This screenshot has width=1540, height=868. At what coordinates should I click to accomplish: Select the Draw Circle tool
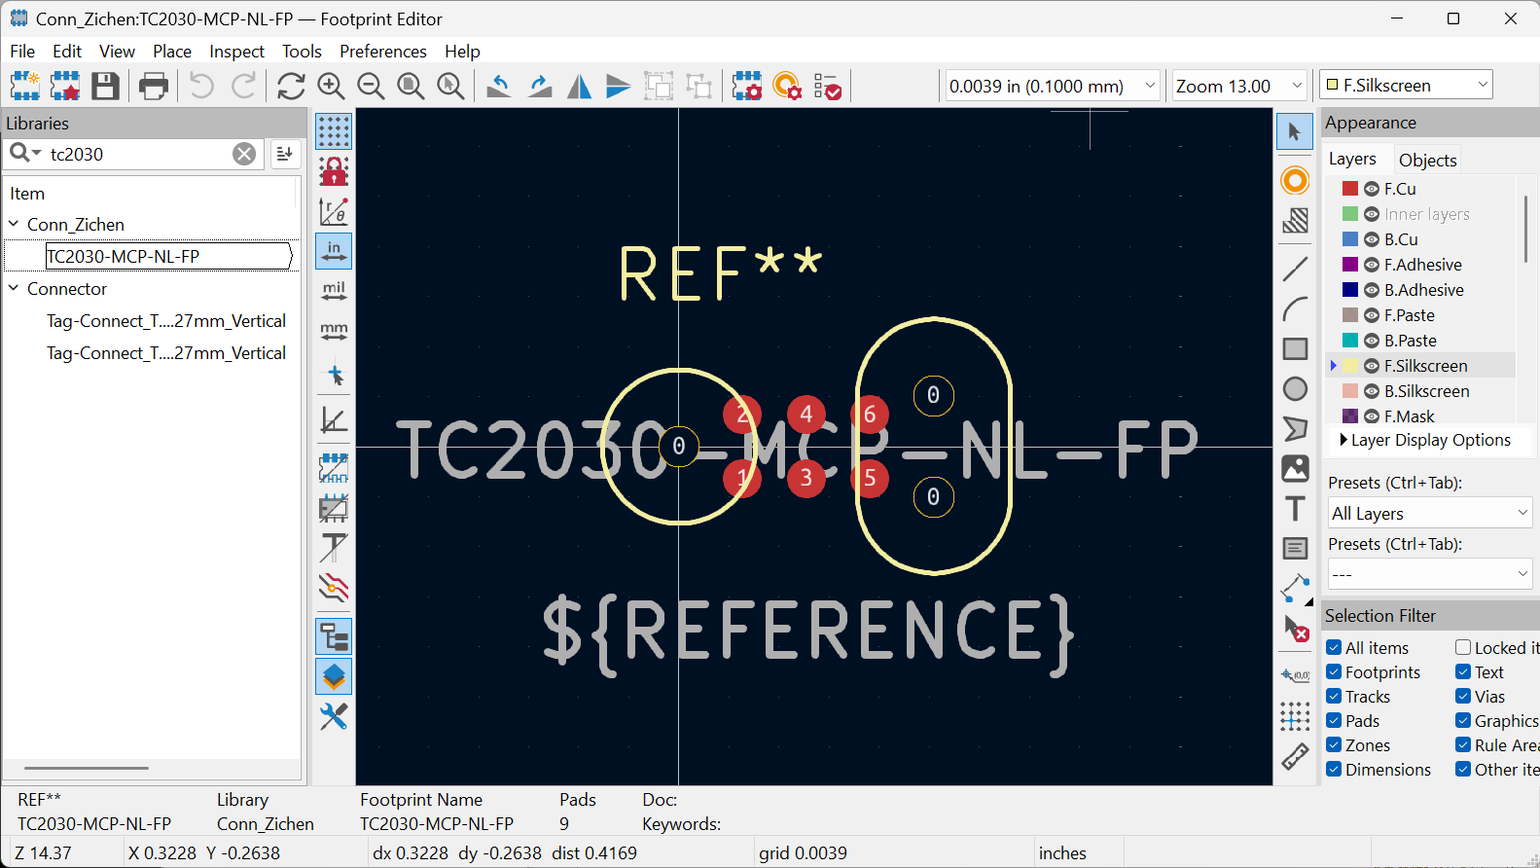1295,389
